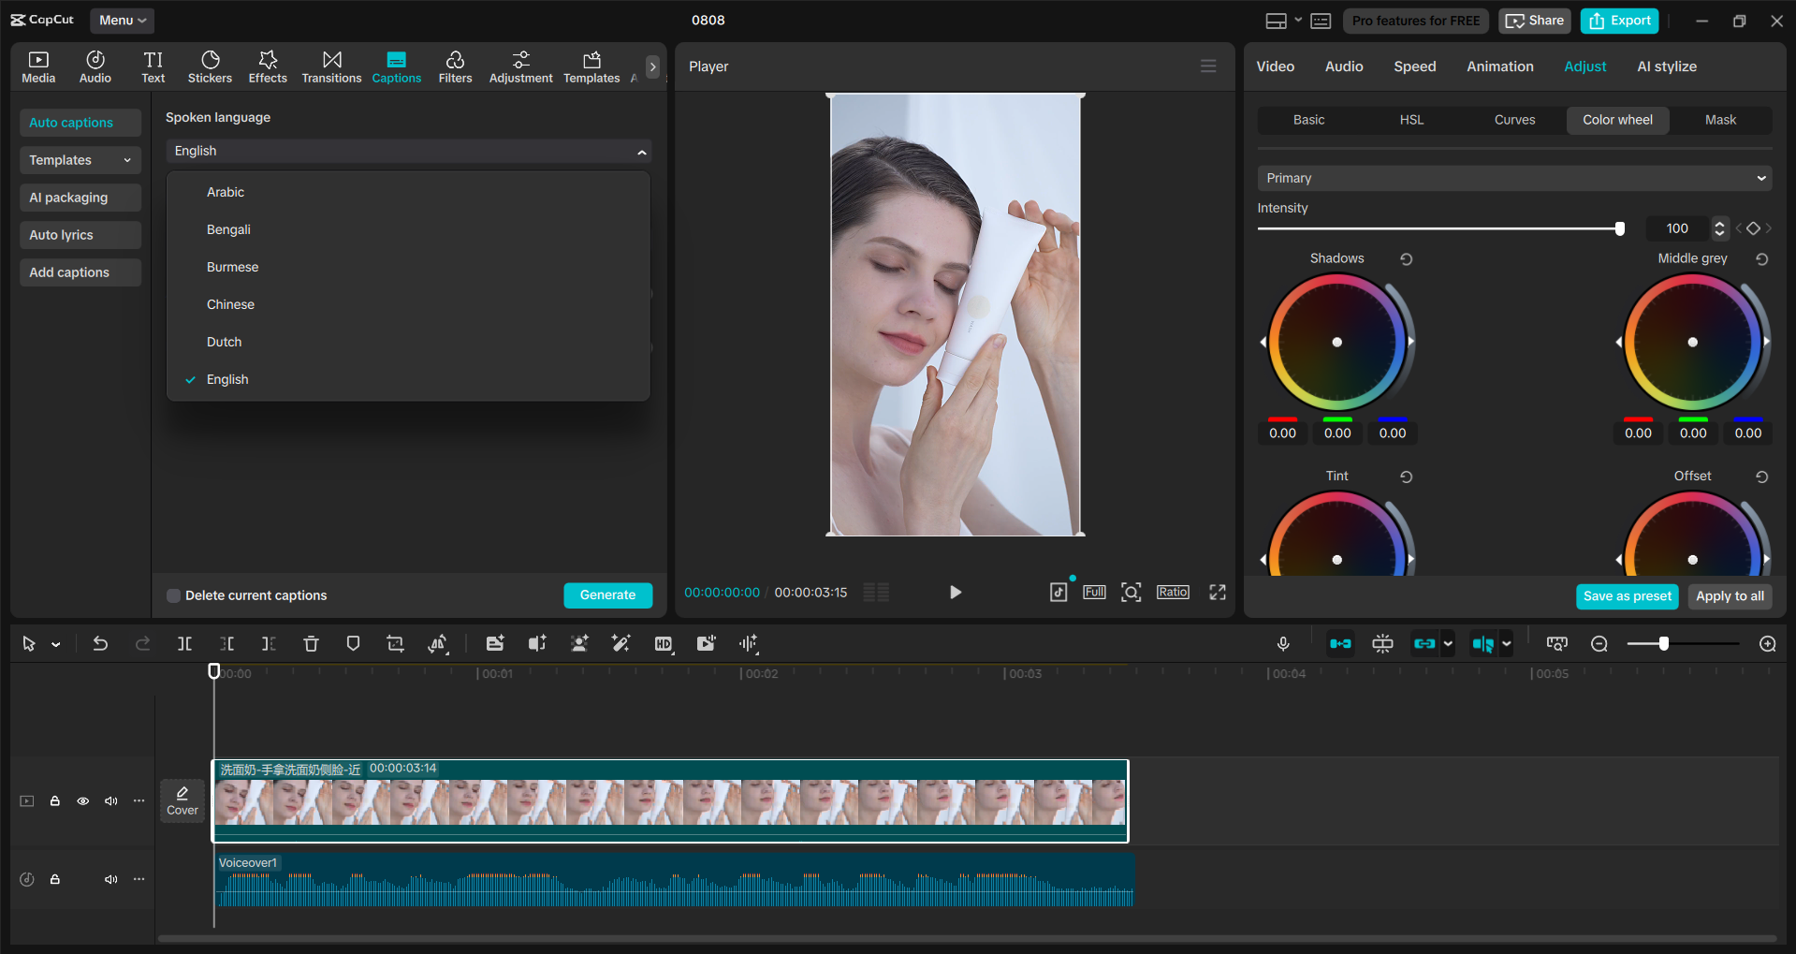Switch to the HSL tab

[1410, 120]
